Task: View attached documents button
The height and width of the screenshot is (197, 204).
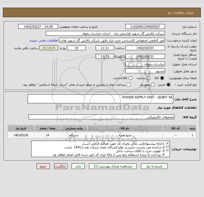Action: pos(113,166)
